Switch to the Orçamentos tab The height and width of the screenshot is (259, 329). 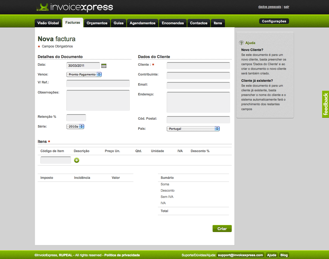click(97, 23)
